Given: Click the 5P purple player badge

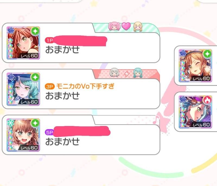Looking at the screenshot, I should point(49,132).
